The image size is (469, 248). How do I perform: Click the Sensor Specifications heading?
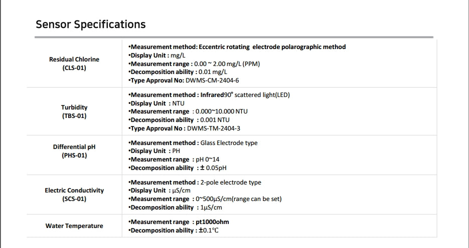pos(91,24)
